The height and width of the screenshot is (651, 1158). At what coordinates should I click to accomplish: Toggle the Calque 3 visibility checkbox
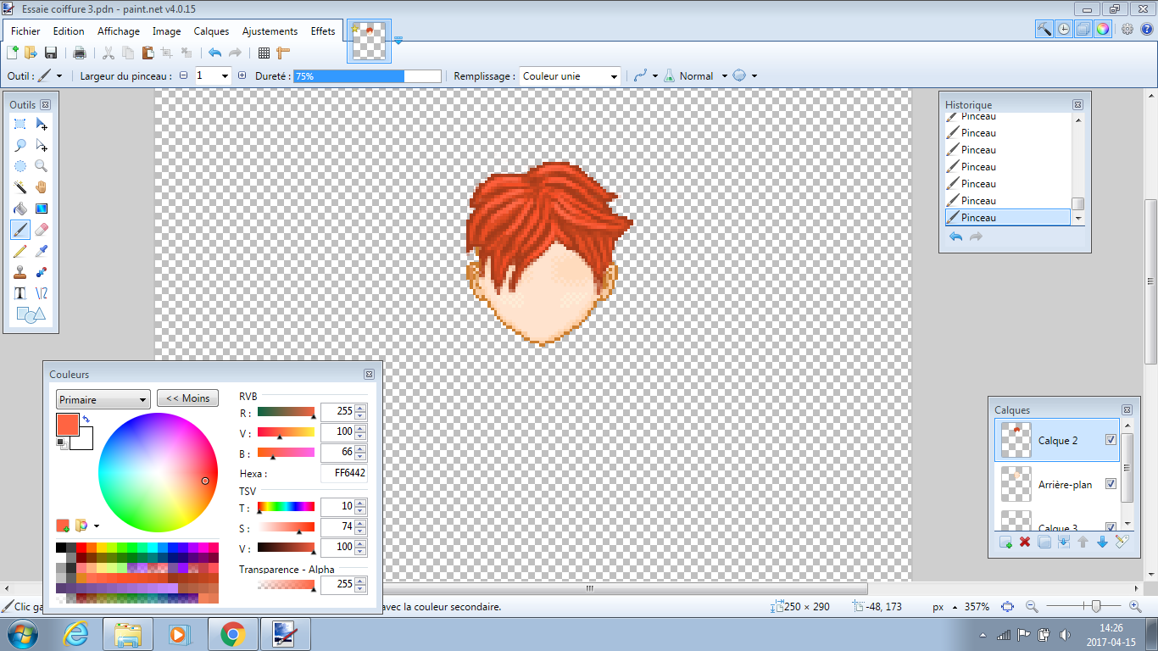1111,527
